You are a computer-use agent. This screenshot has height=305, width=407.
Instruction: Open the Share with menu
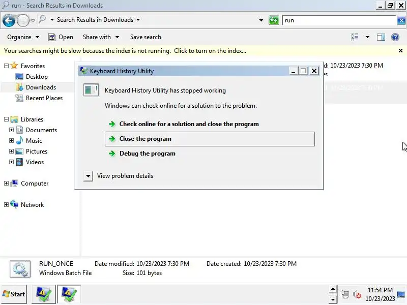pos(101,37)
